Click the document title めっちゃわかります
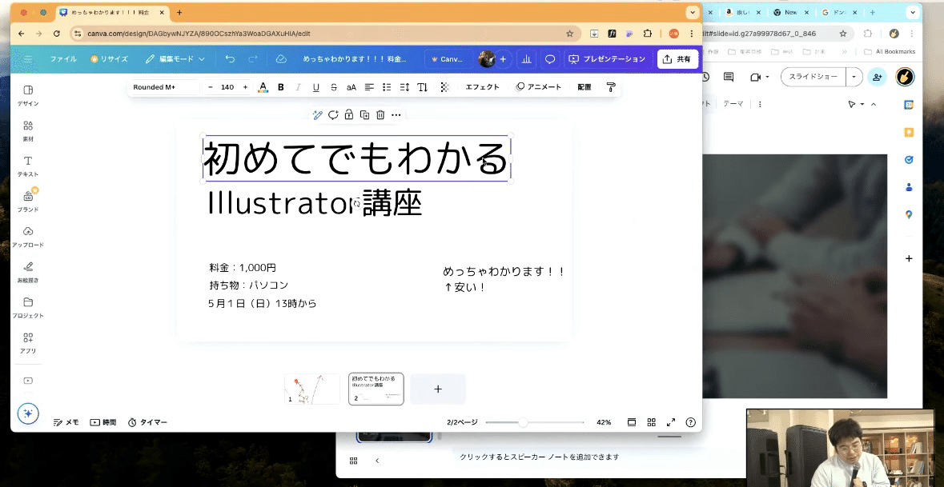 point(355,59)
